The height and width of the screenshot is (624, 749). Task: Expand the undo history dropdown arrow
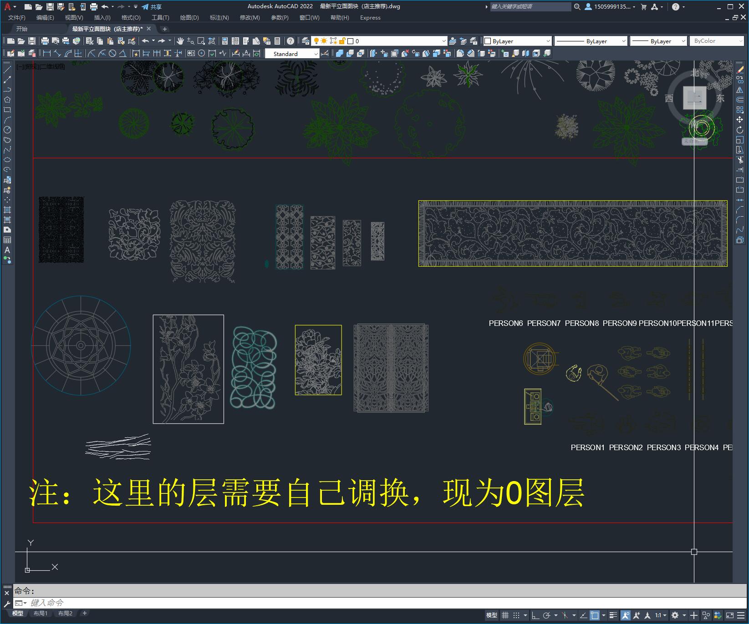coord(153,41)
